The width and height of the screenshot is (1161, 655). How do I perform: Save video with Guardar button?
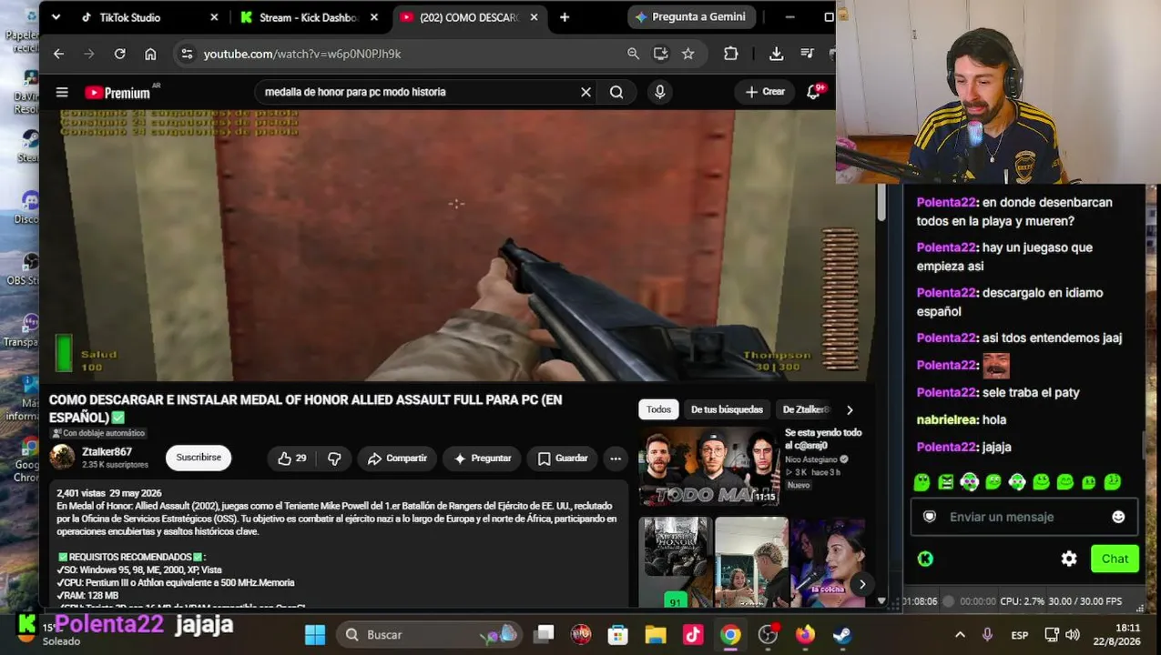562,458
